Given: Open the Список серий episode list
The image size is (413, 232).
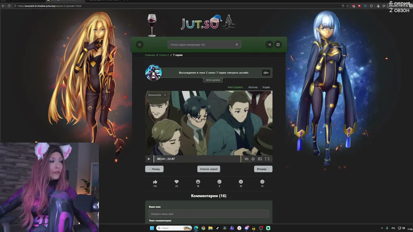Looking at the screenshot, I should 209,169.
